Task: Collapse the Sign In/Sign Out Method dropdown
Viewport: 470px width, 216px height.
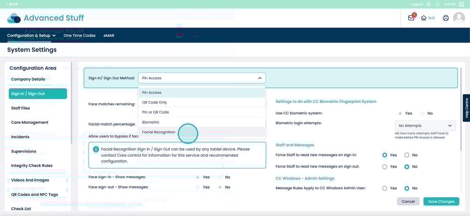Action: [260, 78]
